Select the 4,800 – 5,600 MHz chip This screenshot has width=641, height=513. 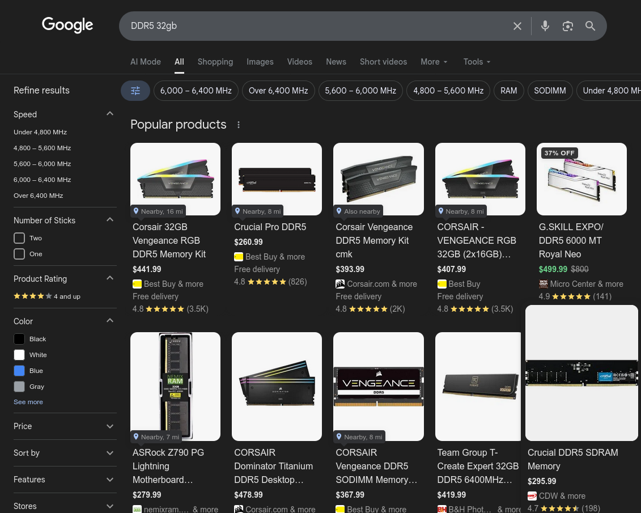point(448,91)
